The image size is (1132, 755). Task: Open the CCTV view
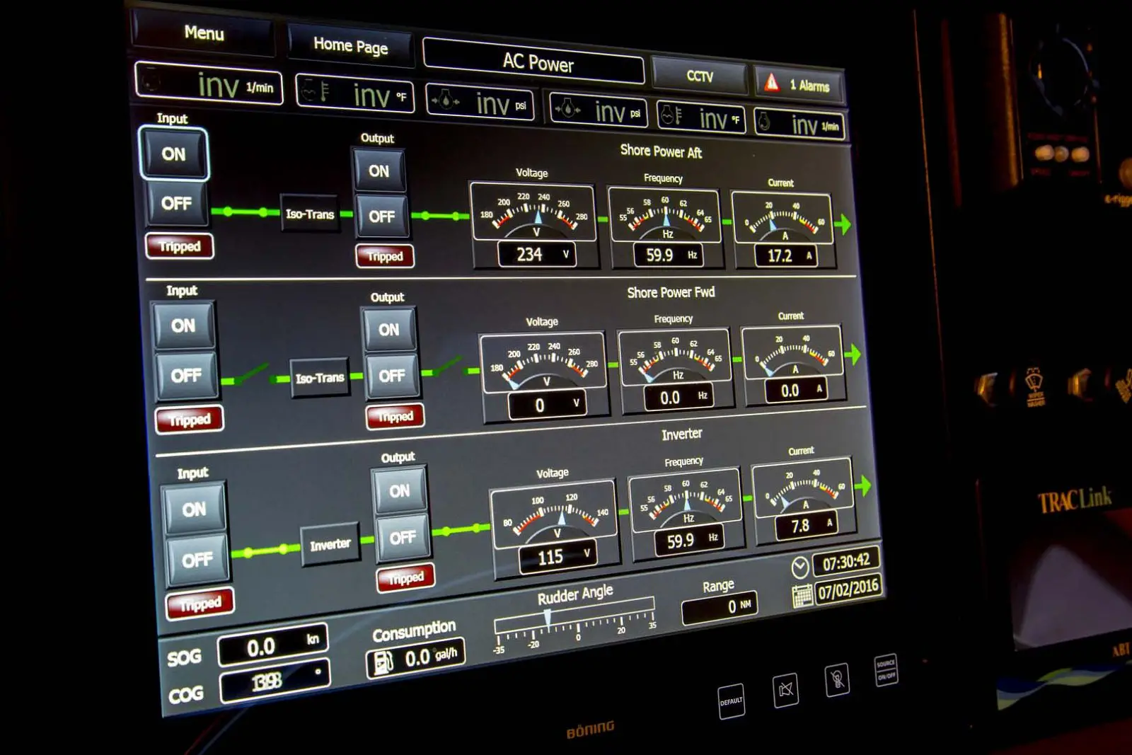pos(699,76)
